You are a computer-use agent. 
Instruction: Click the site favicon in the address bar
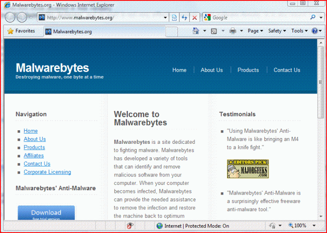coord(42,17)
